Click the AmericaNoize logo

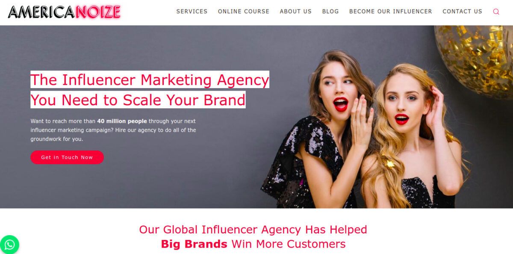[x=64, y=12]
